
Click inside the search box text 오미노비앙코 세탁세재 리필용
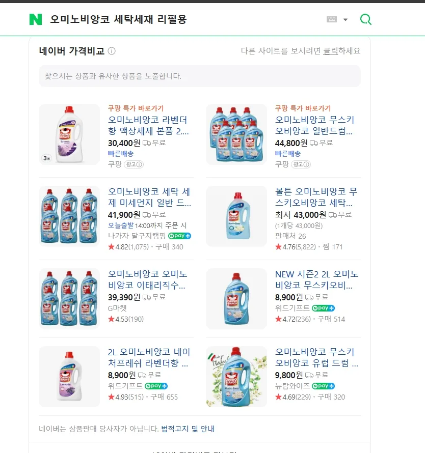[x=118, y=19]
